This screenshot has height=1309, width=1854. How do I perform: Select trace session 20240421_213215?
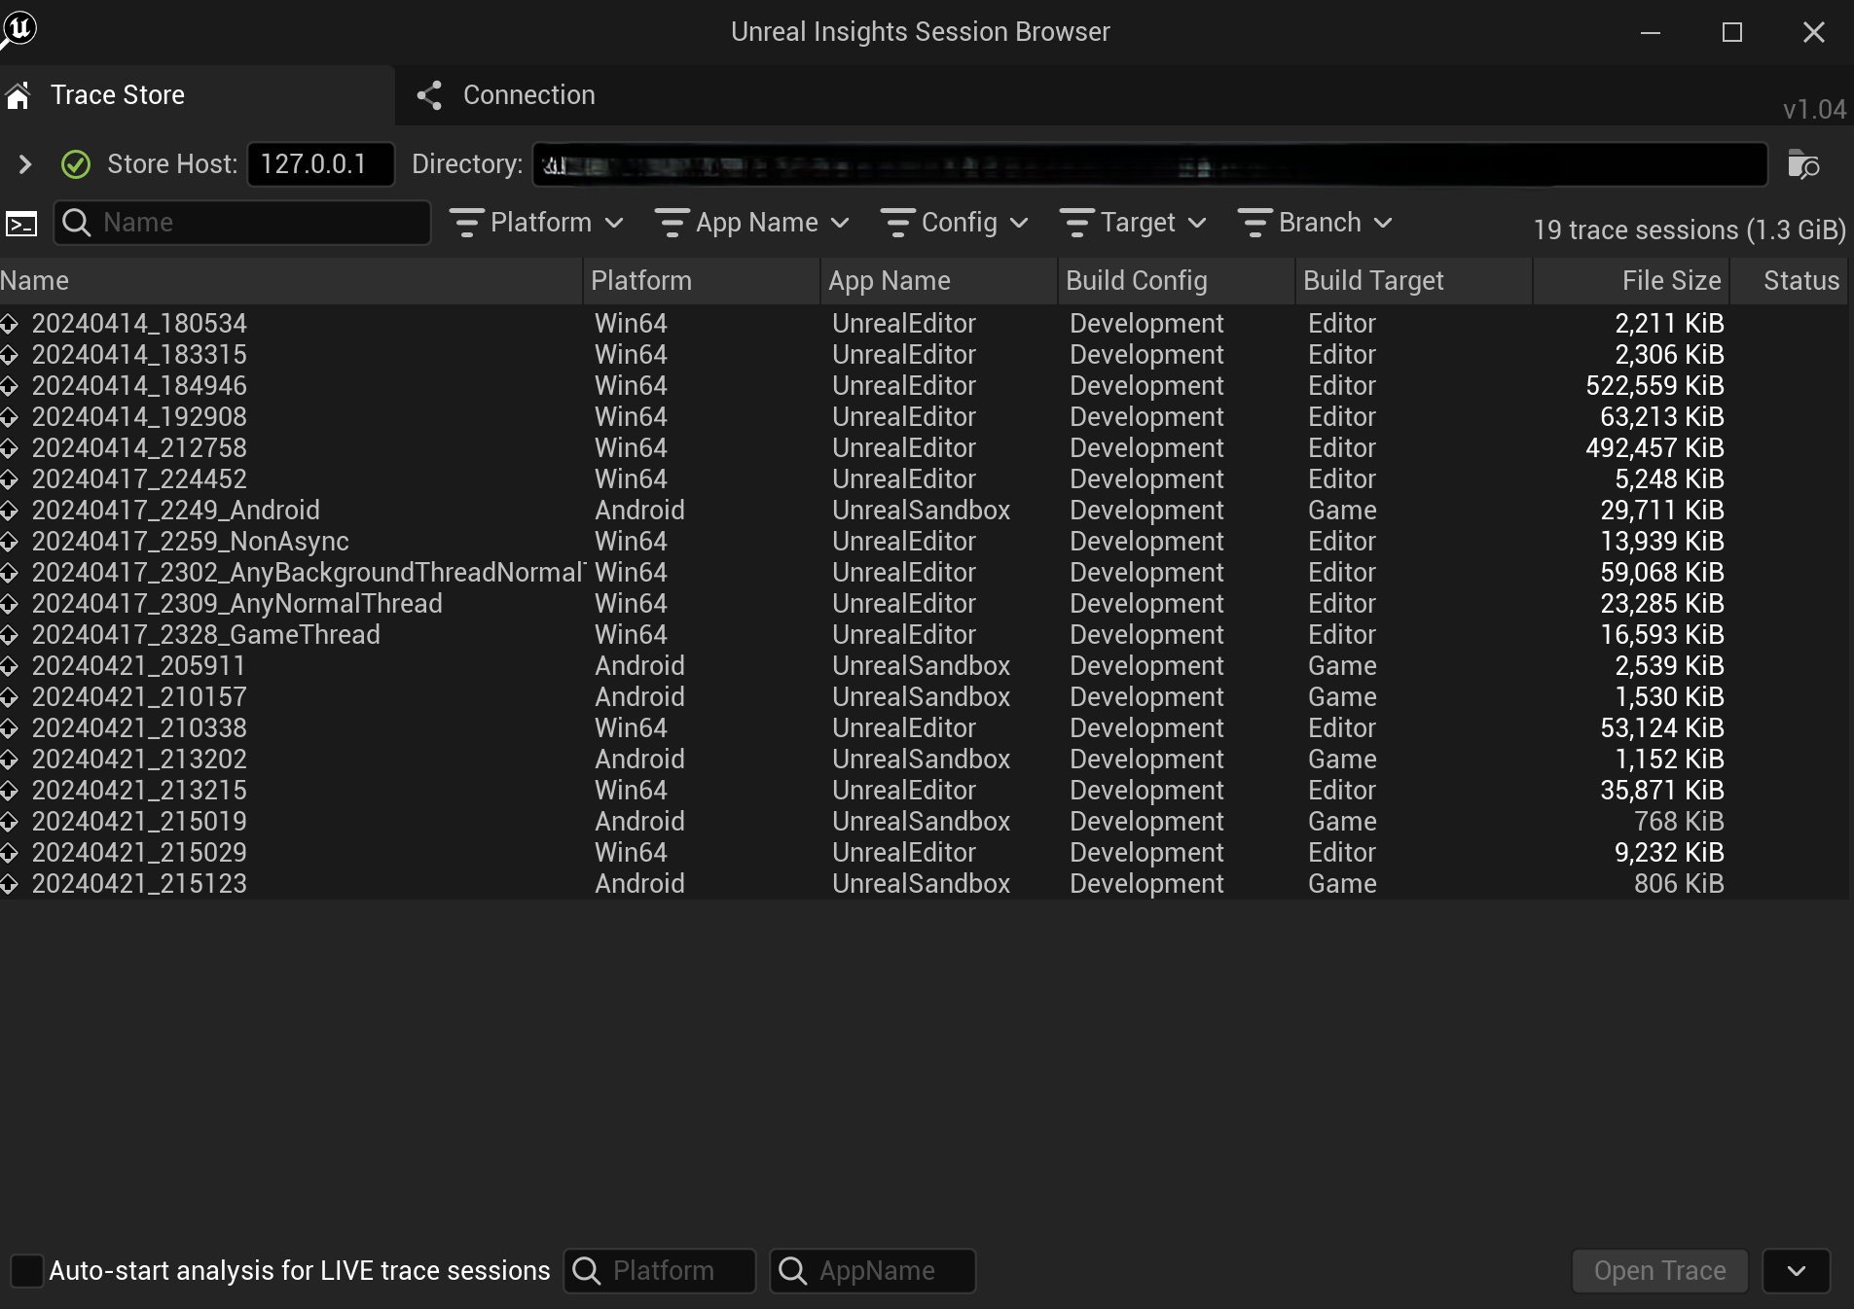(x=924, y=790)
